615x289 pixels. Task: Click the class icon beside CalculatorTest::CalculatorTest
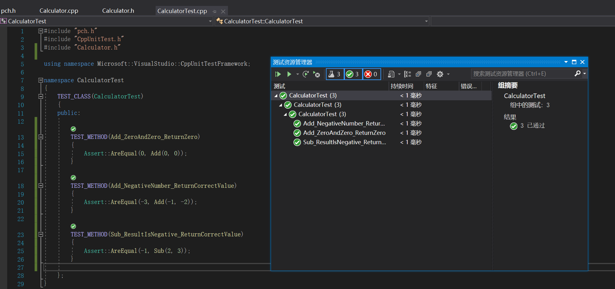click(220, 21)
